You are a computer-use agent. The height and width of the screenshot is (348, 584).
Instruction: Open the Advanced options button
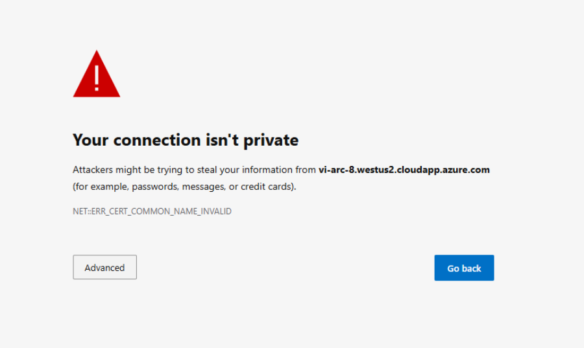click(104, 267)
